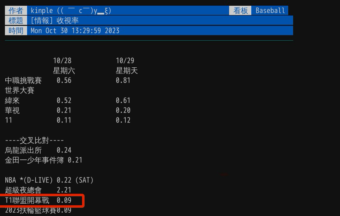Click the 10/28 date column header
The width and height of the screenshot is (340, 216).
pos(62,60)
